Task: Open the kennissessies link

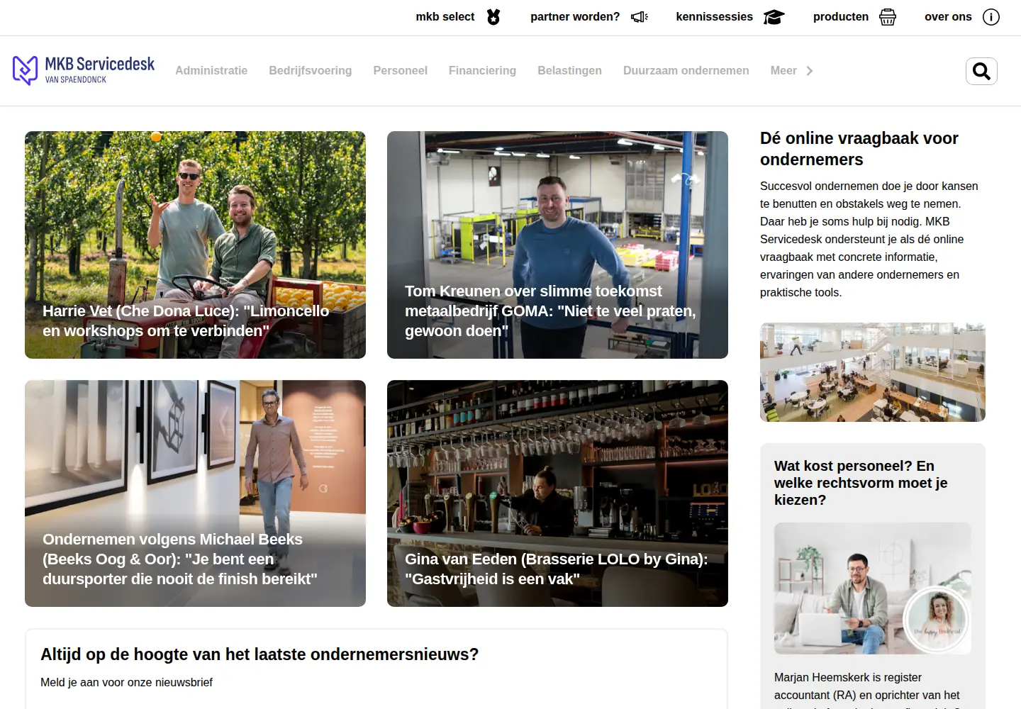Action: [715, 17]
